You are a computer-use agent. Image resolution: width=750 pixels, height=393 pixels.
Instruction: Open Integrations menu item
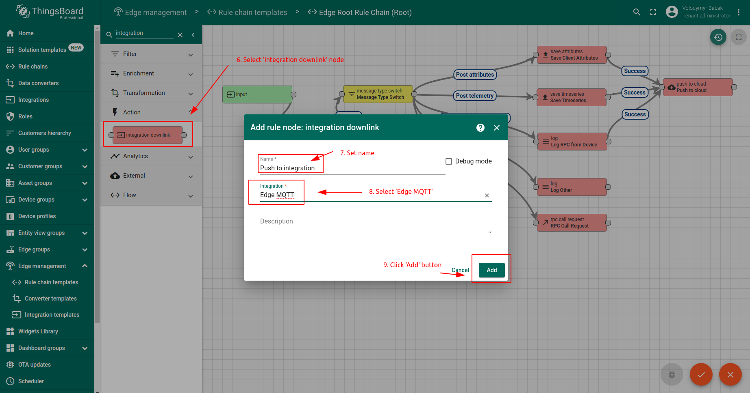pyautogui.click(x=47, y=100)
